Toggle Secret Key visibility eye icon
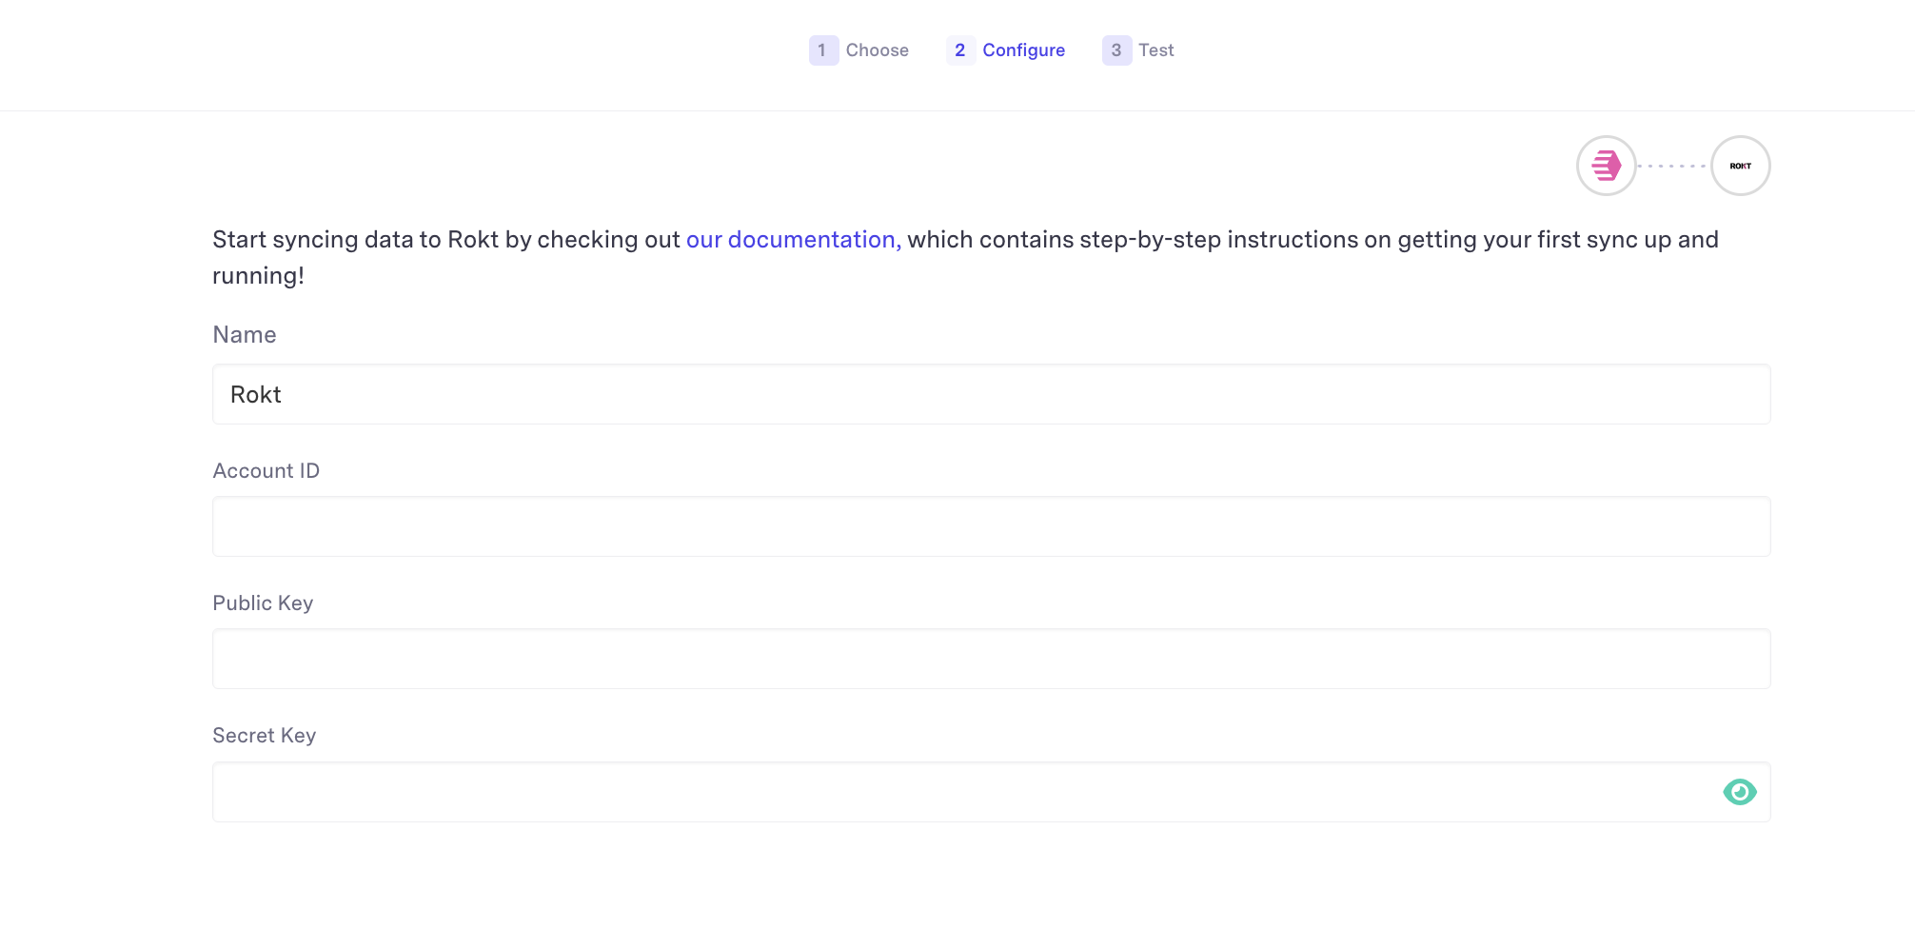This screenshot has width=1915, height=929. click(x=1739, y=792)
